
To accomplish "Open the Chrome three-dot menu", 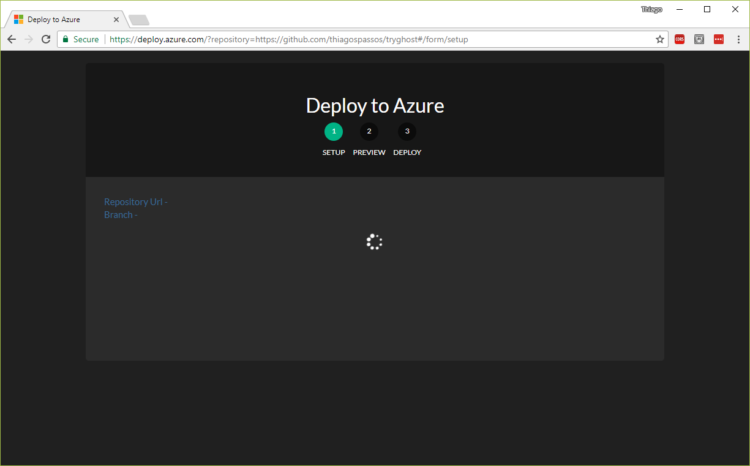I will click(x=738, y=39).
